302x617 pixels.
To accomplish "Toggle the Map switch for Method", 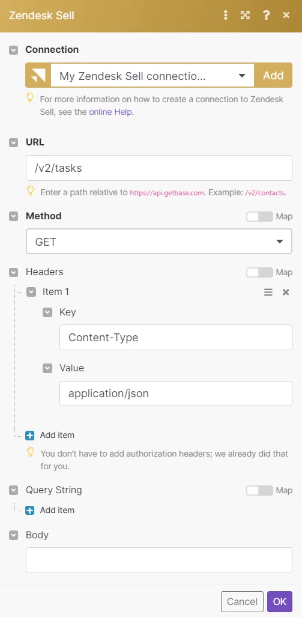I will [x=259, y=216].
